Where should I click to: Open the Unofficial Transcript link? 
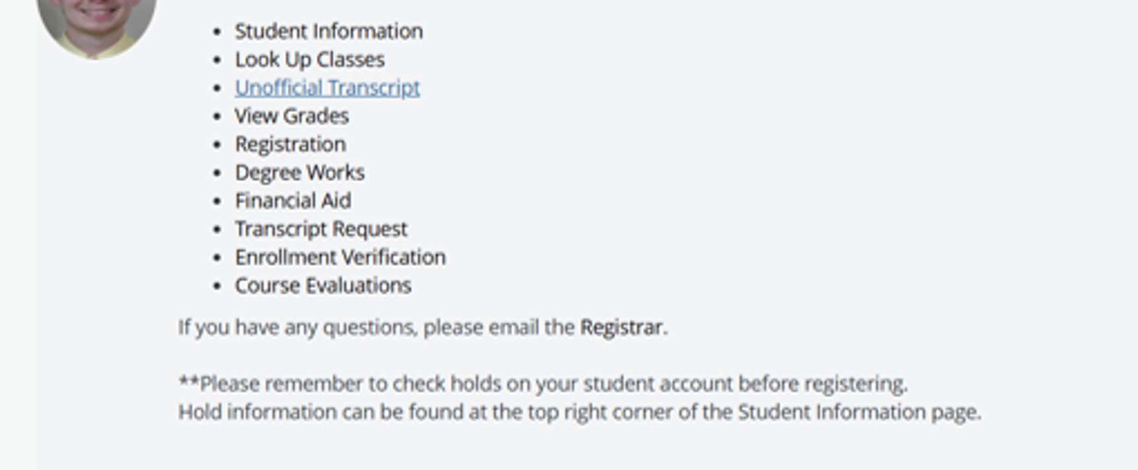point(327,88)
